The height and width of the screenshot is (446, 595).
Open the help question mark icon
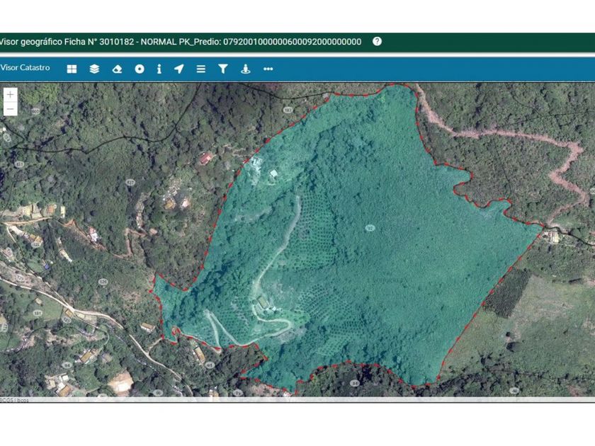tap(377, 42)
